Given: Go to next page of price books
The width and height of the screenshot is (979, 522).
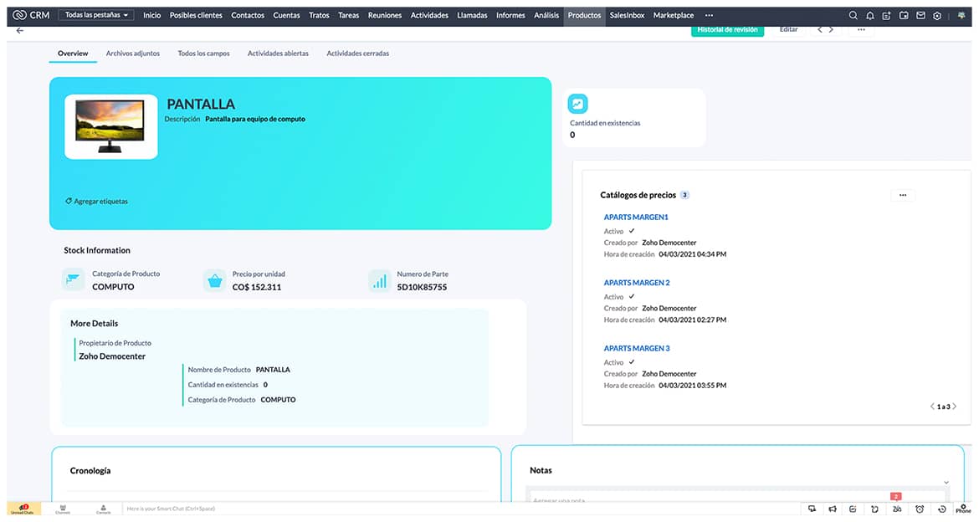Looking at the screenshot, I should click(955, 407).
